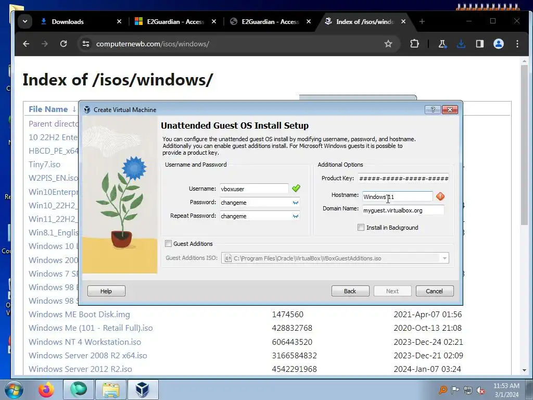Toggle the browser side panel icon
Viewport: 533px width, 400px height.
[x=479, y=44]
